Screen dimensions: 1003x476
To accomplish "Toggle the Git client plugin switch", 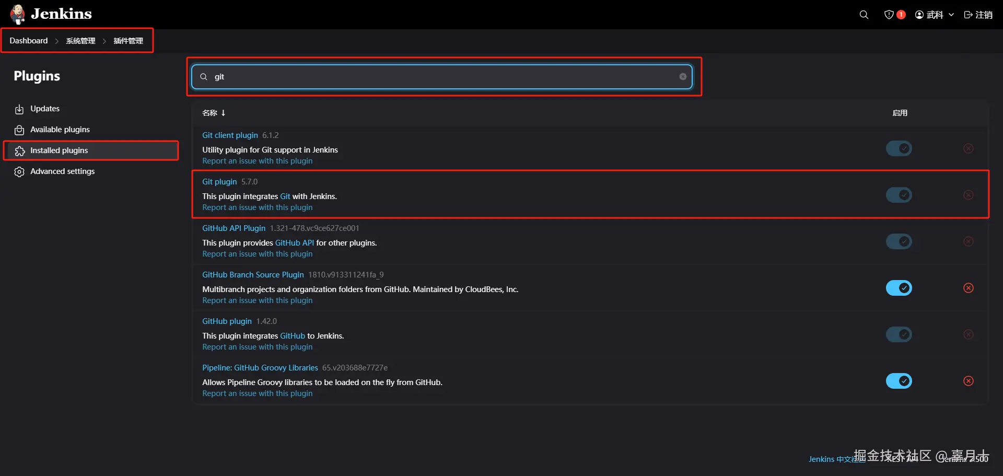I will pos(899,148).
